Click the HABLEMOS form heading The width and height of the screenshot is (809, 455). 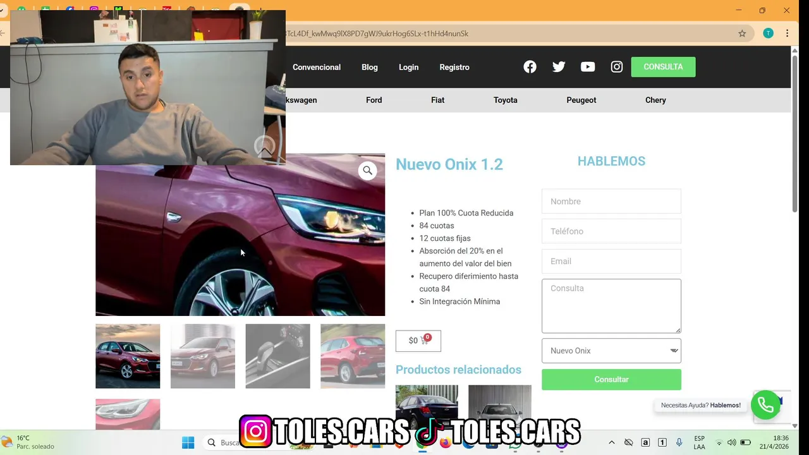611,161
